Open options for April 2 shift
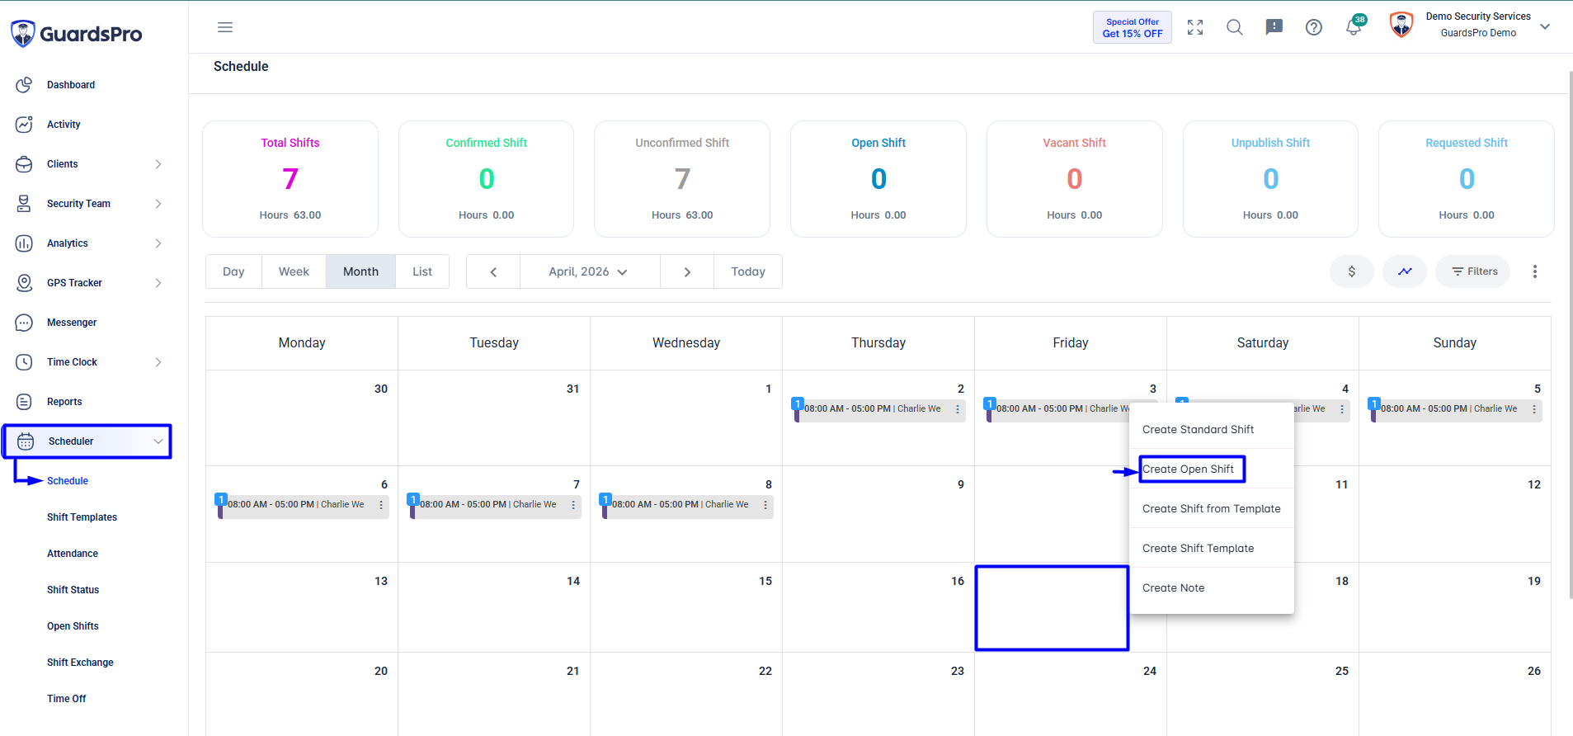 coord(958,409)
